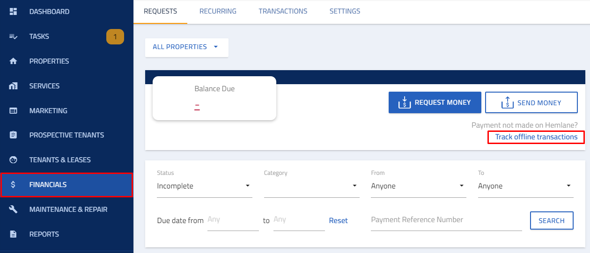Click the Tenants & Leases face icon
The image size is (590, 253).
point(13,160)
